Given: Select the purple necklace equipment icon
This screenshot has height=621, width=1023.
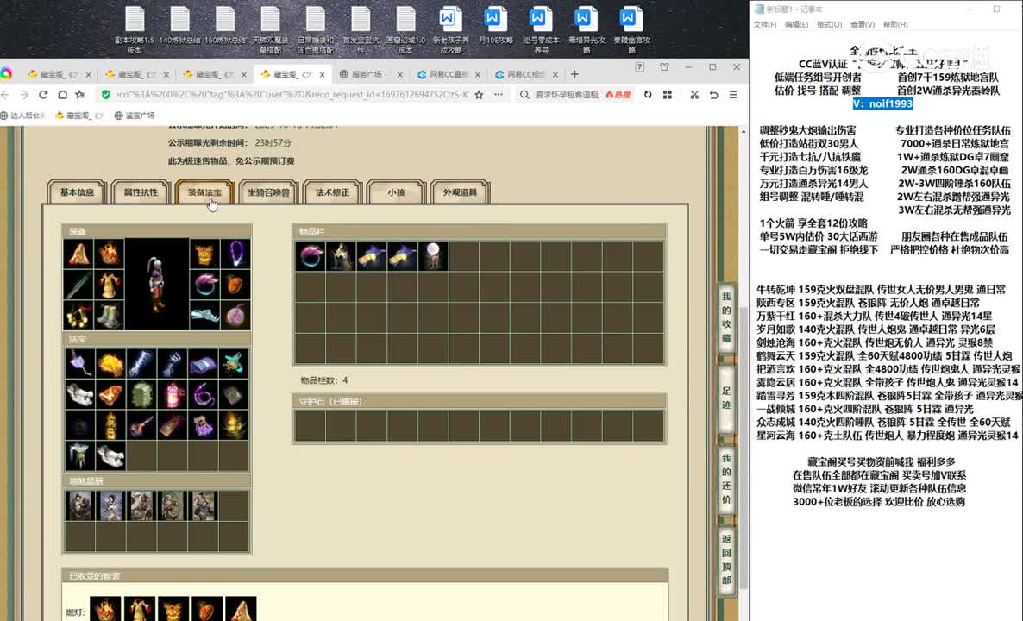Looking at the screenshot, I should [235, 254].
